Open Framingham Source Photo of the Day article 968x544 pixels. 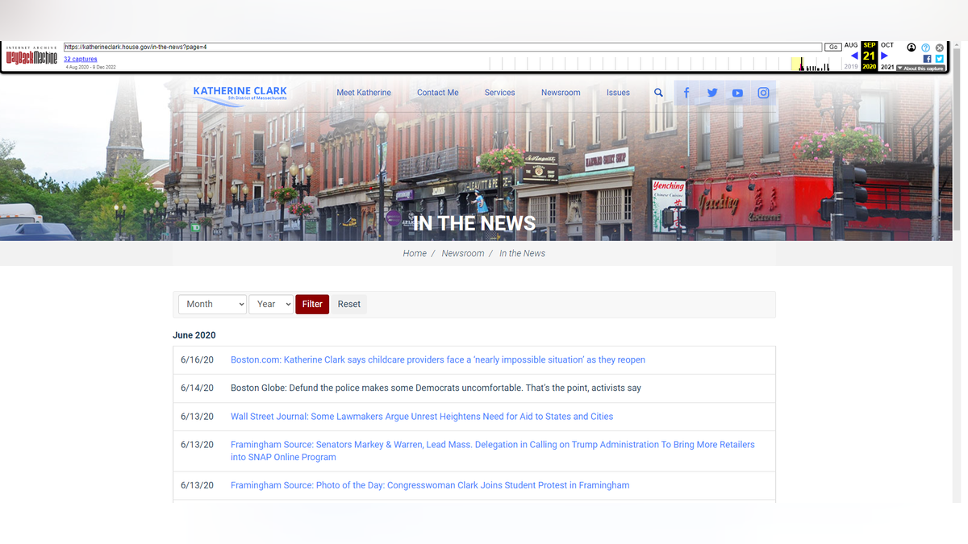coord(430,485)
